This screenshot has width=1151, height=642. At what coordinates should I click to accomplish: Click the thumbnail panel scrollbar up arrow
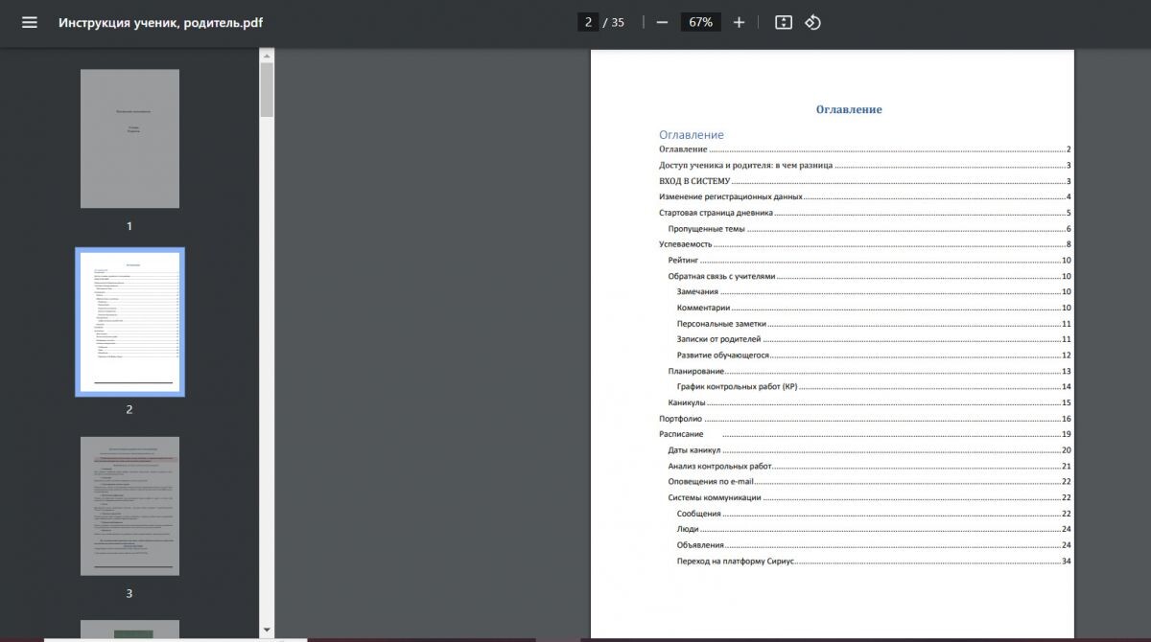267,57
